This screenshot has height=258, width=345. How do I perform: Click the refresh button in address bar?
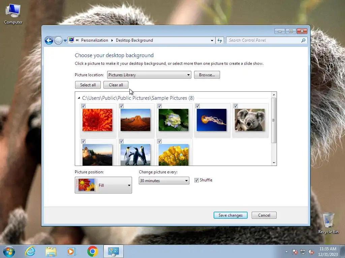pos(220,40)
